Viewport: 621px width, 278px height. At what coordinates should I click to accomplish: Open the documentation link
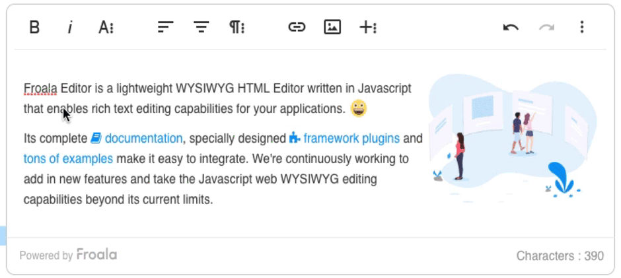[143, 139]
